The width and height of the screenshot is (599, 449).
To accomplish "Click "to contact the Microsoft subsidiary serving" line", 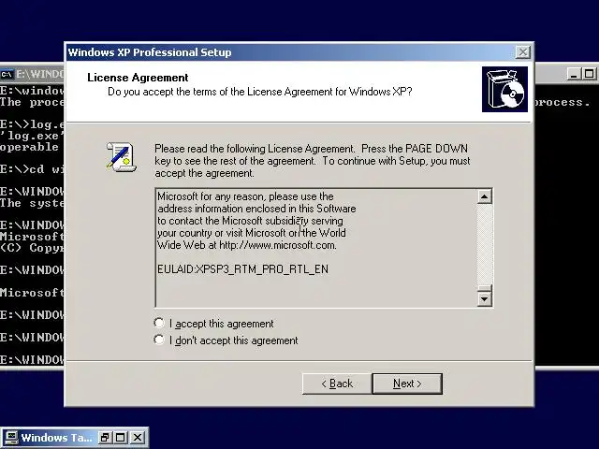I will point(250,221).
